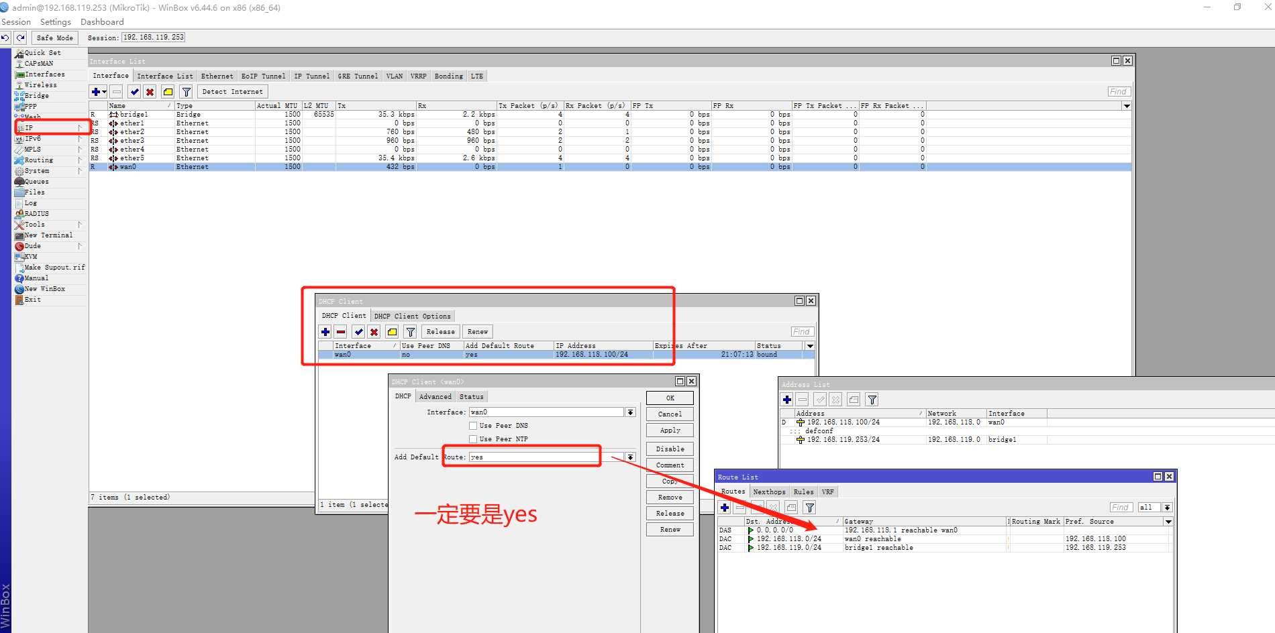Open the column selector dropdown in DHCP Client table

point(810,346)
